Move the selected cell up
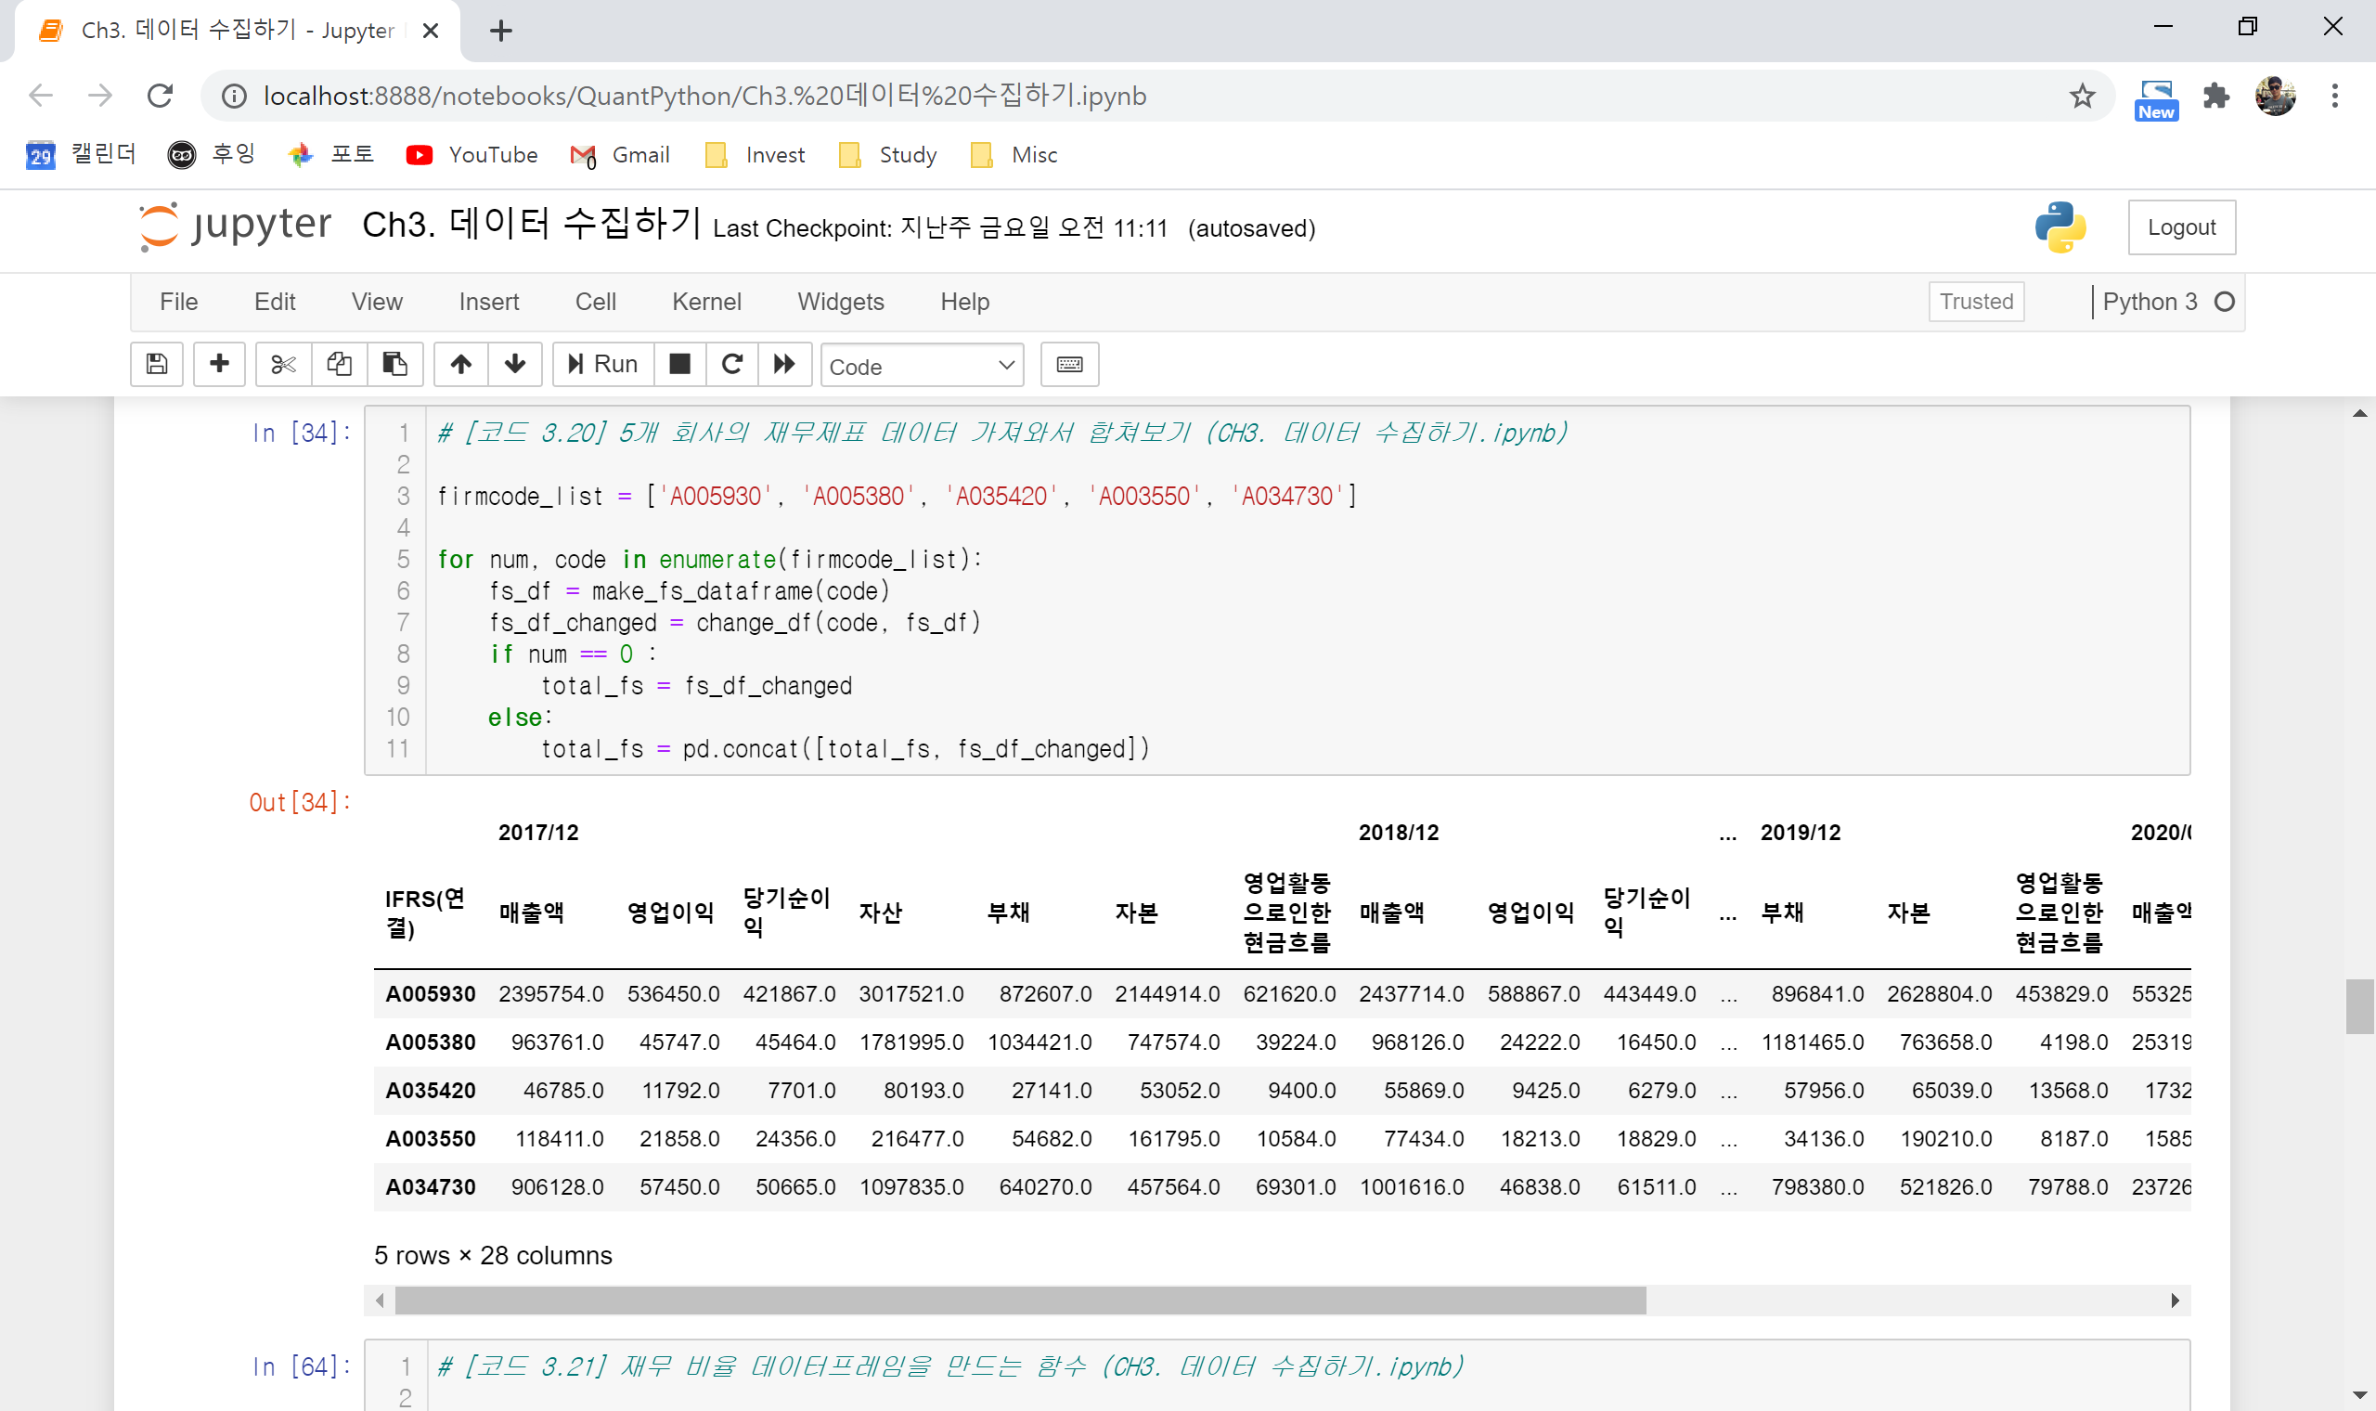The width and height of the screenshot is (2376, 1411). 461,365
